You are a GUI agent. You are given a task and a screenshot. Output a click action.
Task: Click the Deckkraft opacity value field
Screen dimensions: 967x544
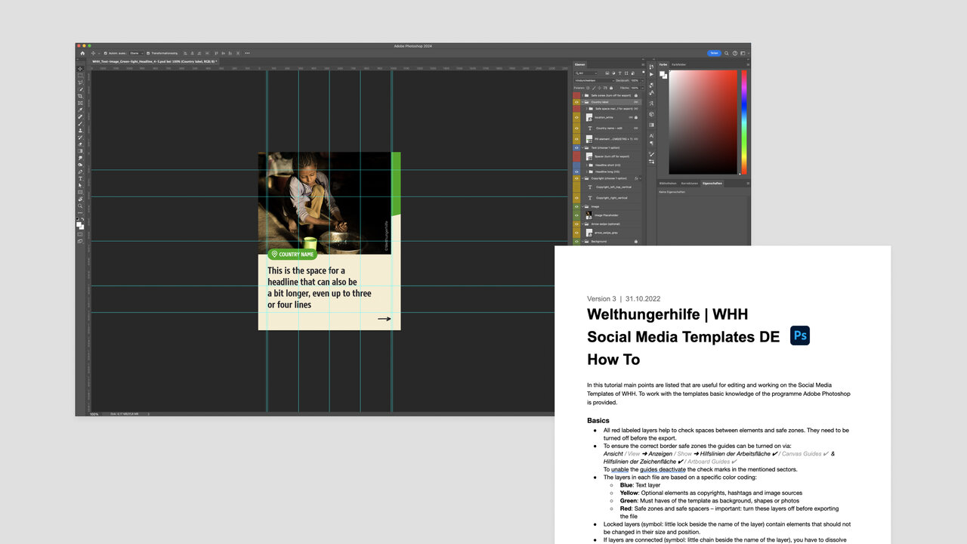[x=635, y=81]
